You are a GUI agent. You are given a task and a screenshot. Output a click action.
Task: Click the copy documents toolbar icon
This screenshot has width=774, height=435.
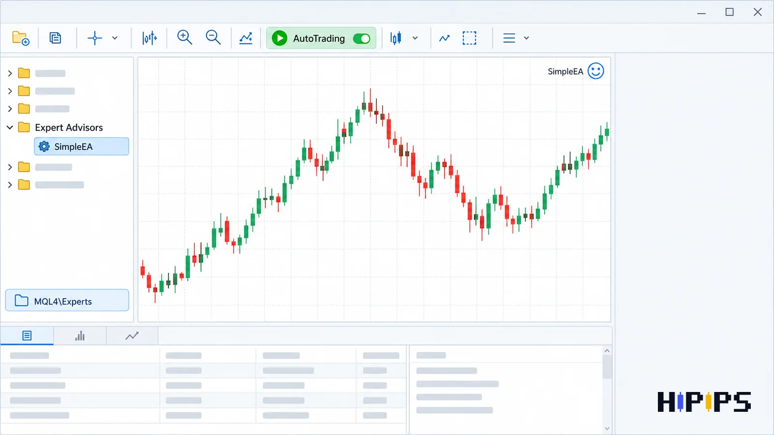point(55,38)
